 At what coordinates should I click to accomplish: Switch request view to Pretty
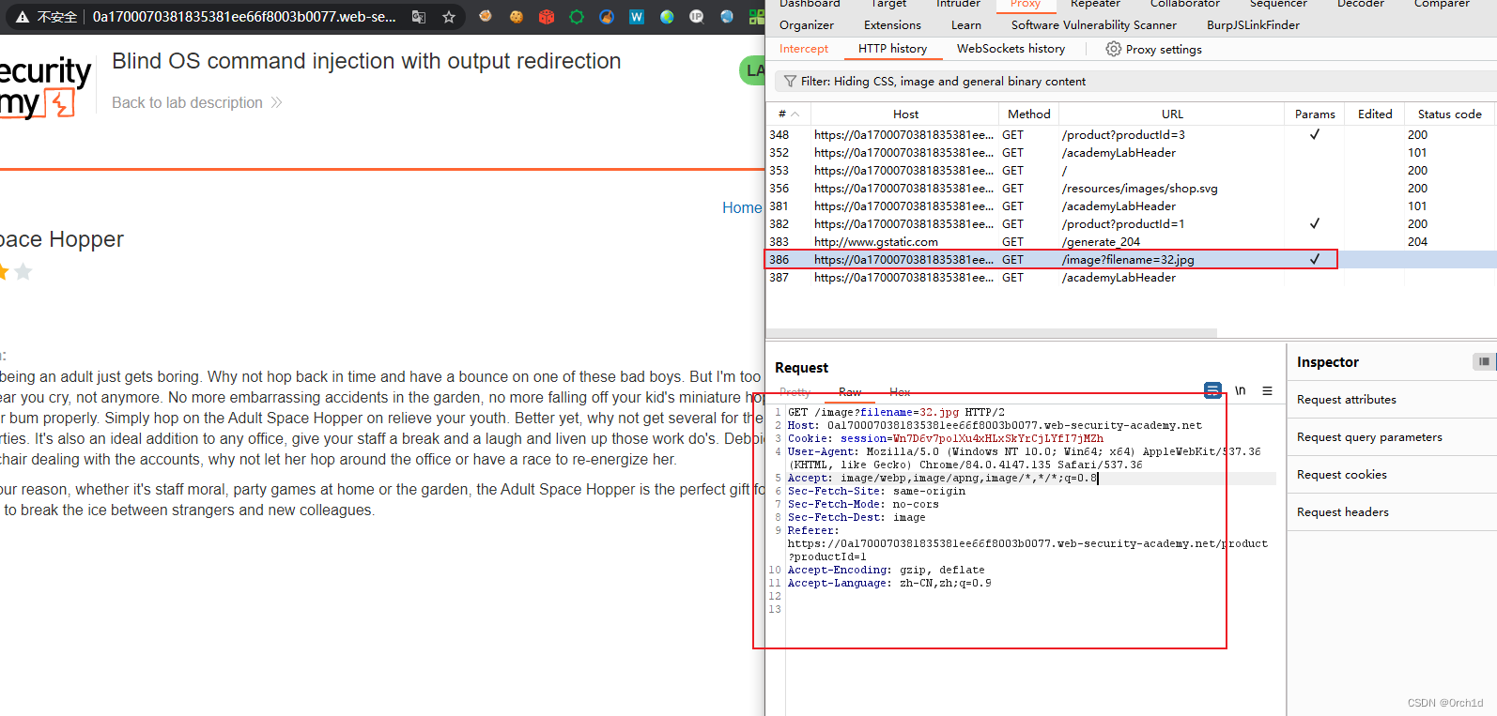pyautogui.click(x=795, y=392)
